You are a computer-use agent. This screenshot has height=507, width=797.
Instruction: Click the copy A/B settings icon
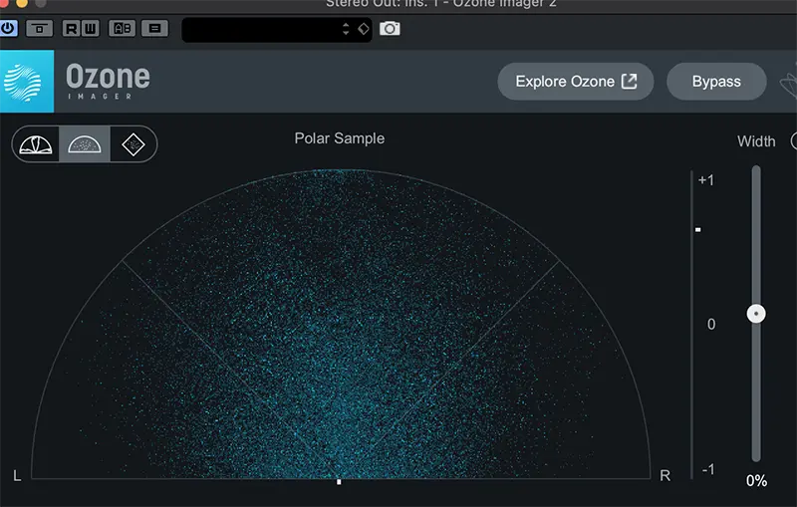[153, 29]
